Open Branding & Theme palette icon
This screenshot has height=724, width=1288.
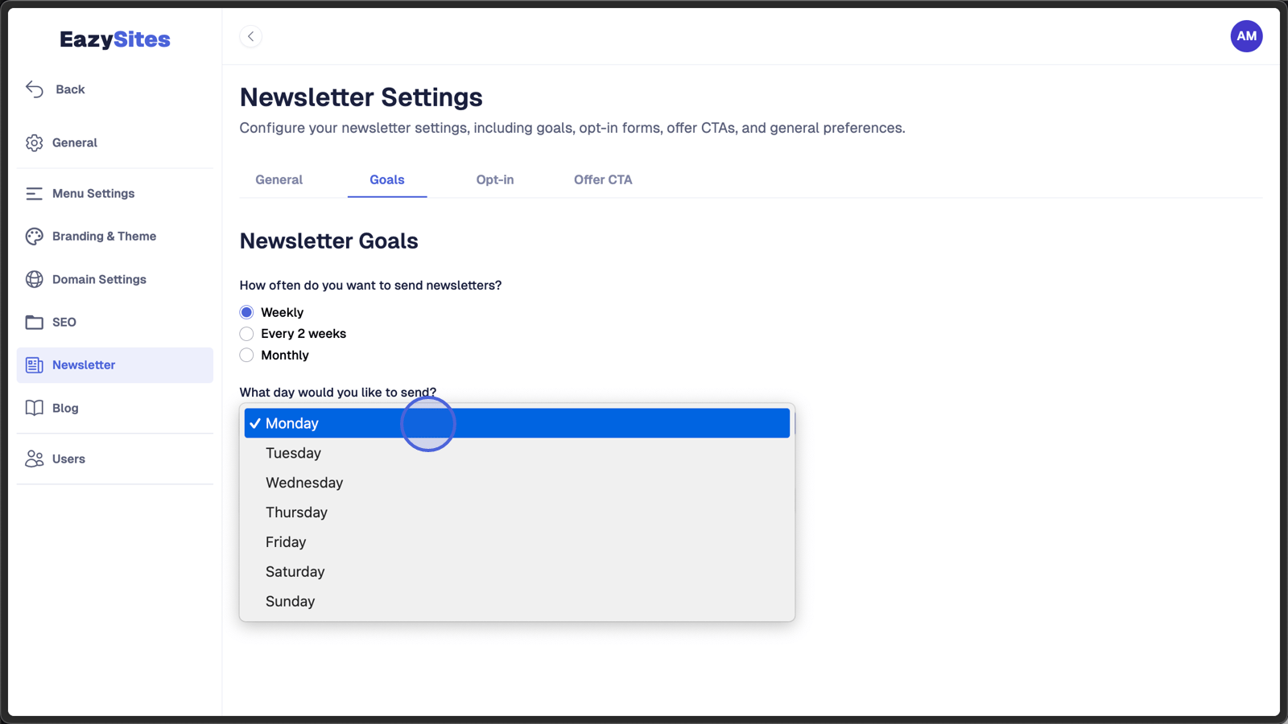tap(34, 237)
